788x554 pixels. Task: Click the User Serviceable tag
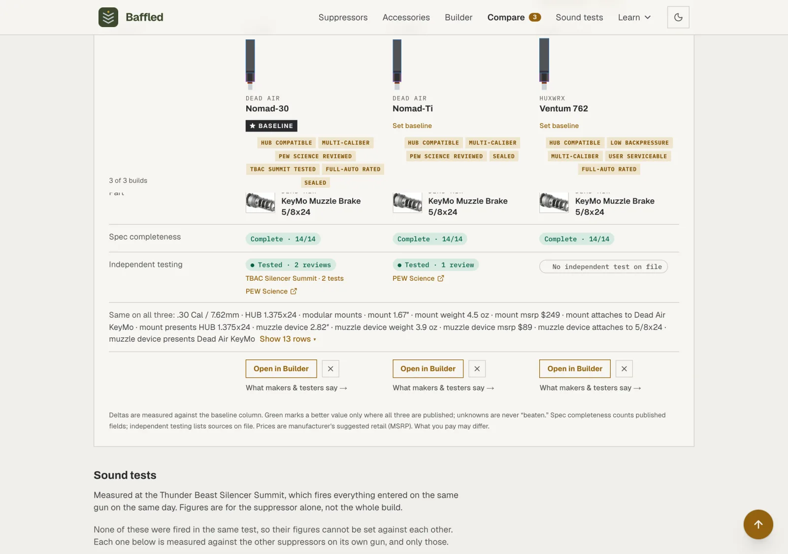click(637, 156)
